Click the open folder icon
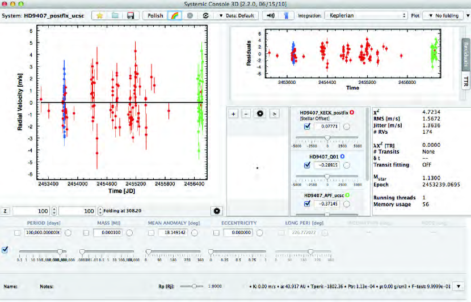Screen dimensions: 471x302 point(114,15)
